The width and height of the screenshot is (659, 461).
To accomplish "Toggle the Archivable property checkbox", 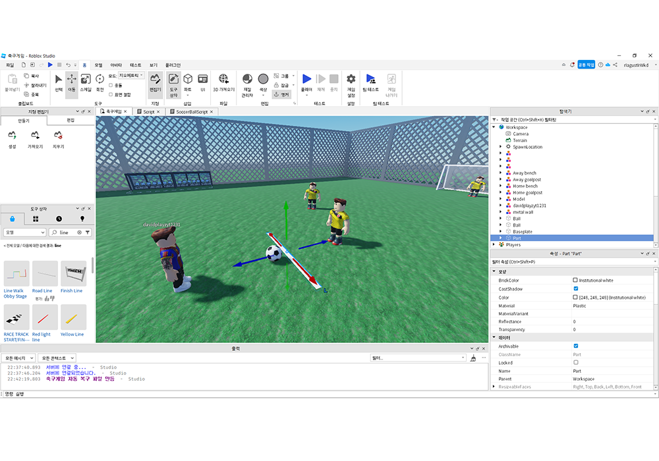I will click(x=576, y=346).
